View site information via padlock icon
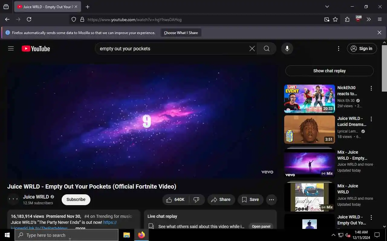The width and height of the screenshot is (387, 241). 82,20
